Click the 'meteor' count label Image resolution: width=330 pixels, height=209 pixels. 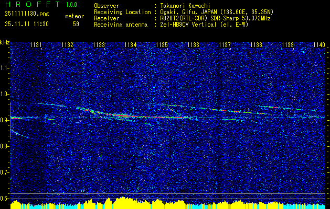74,16
